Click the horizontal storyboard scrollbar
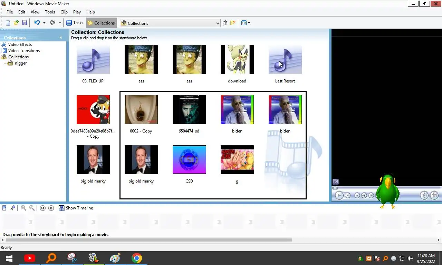 (x=149, y=240)
